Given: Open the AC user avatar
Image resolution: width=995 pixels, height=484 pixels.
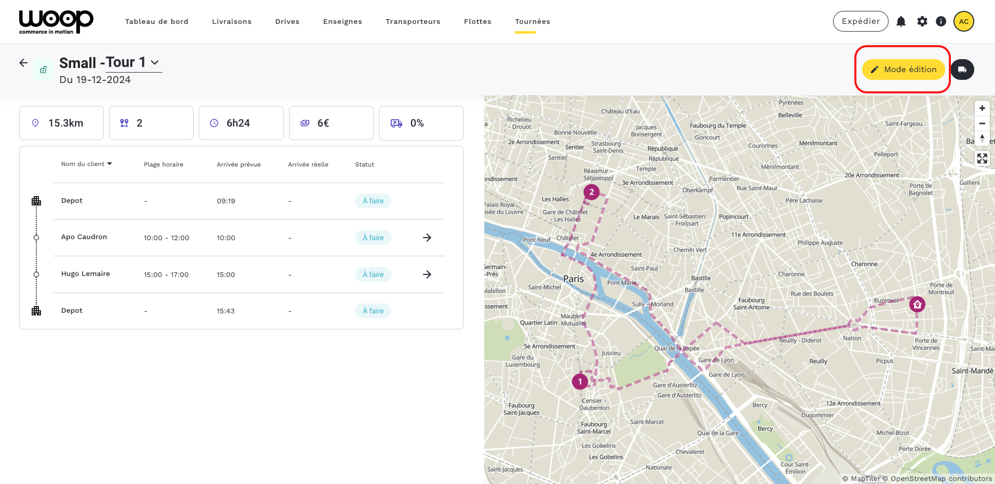Looking at the screenshot, I should coord(963,22).
